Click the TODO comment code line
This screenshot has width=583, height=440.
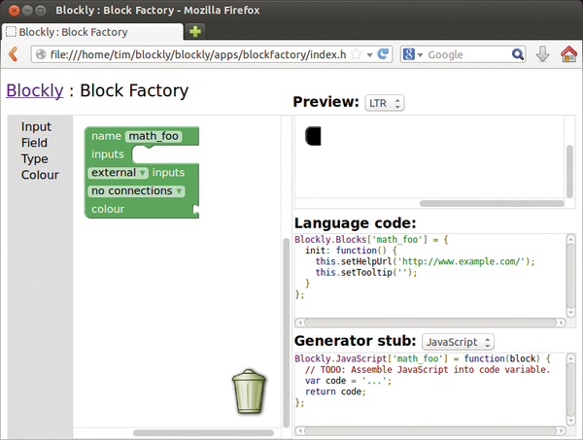pos(428,370)
